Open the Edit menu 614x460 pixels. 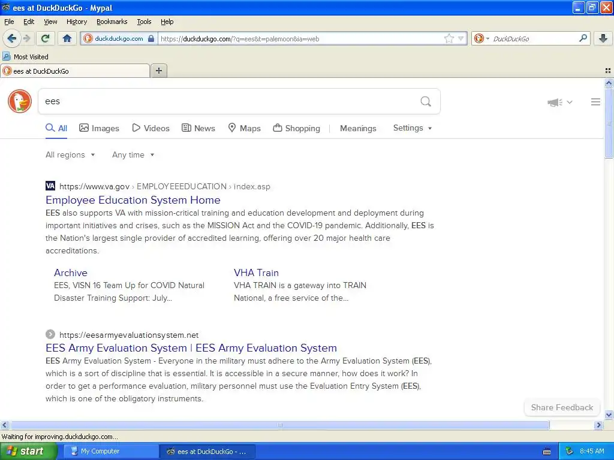coord(29,22)
